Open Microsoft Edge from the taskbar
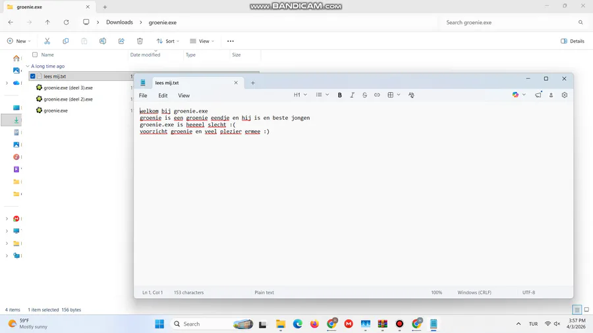The width and height of the screenshot is (593, 333). [298, 324]
